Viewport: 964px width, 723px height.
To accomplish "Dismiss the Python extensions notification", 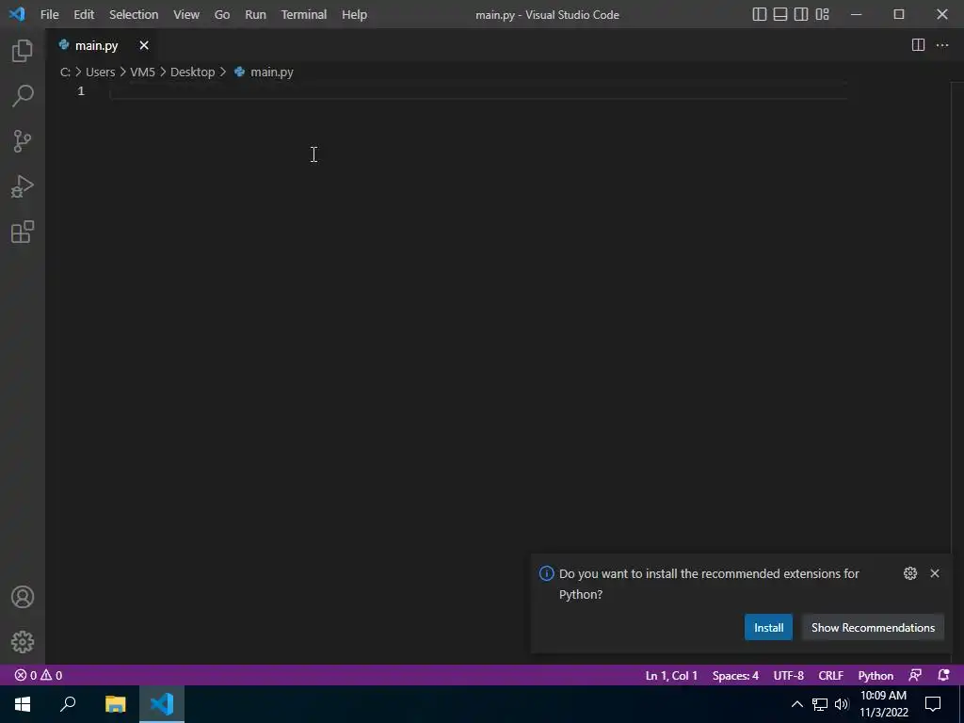I will coord(935,573).
